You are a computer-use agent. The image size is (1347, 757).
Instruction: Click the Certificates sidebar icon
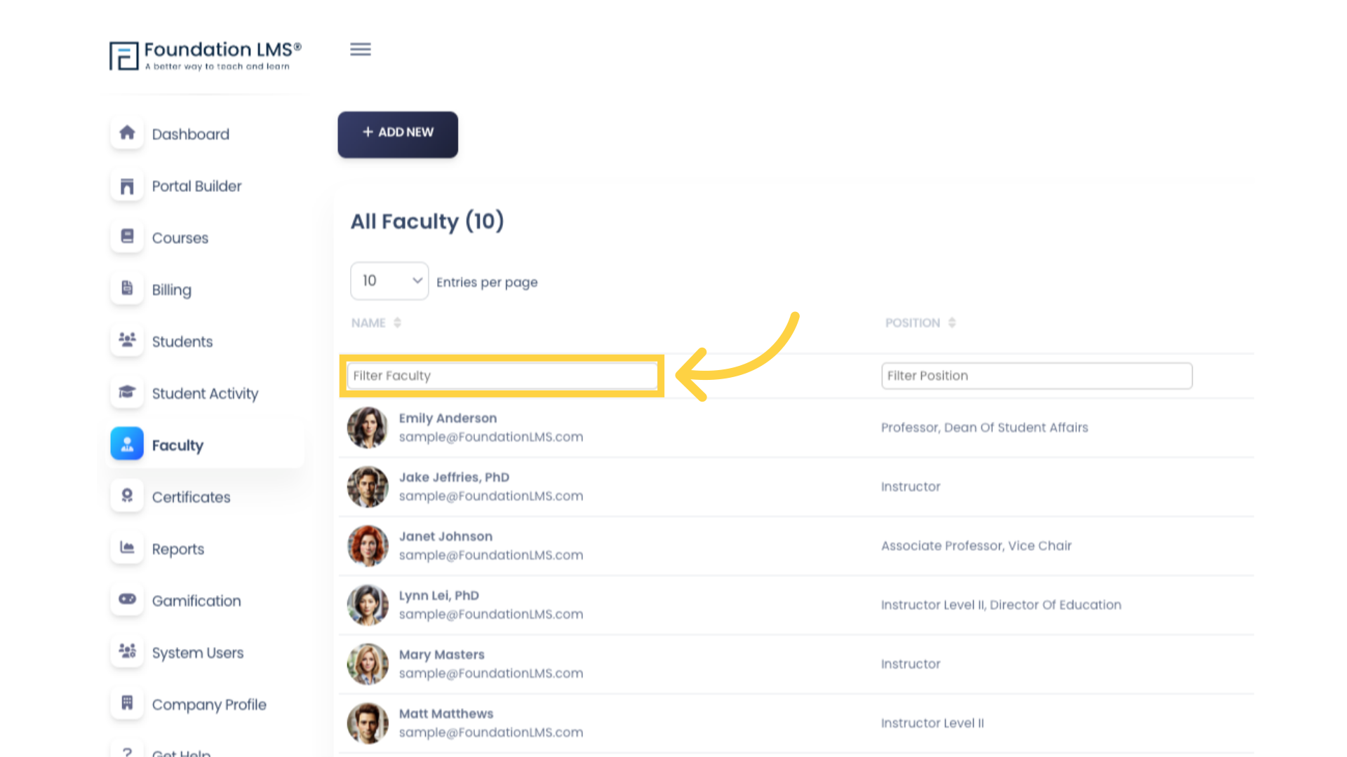pos(128,496)
